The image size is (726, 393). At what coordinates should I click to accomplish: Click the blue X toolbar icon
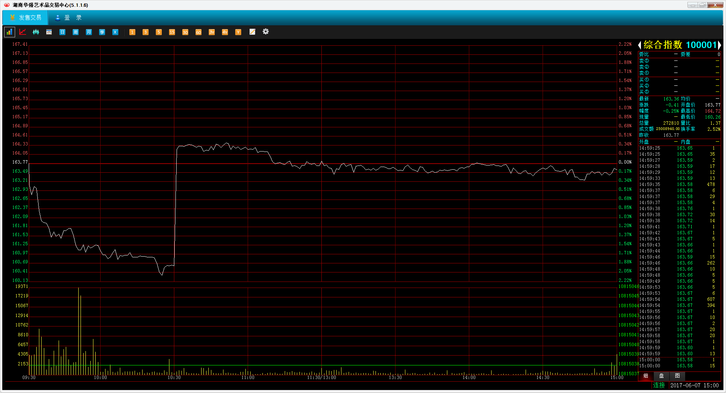click(115, 32)
